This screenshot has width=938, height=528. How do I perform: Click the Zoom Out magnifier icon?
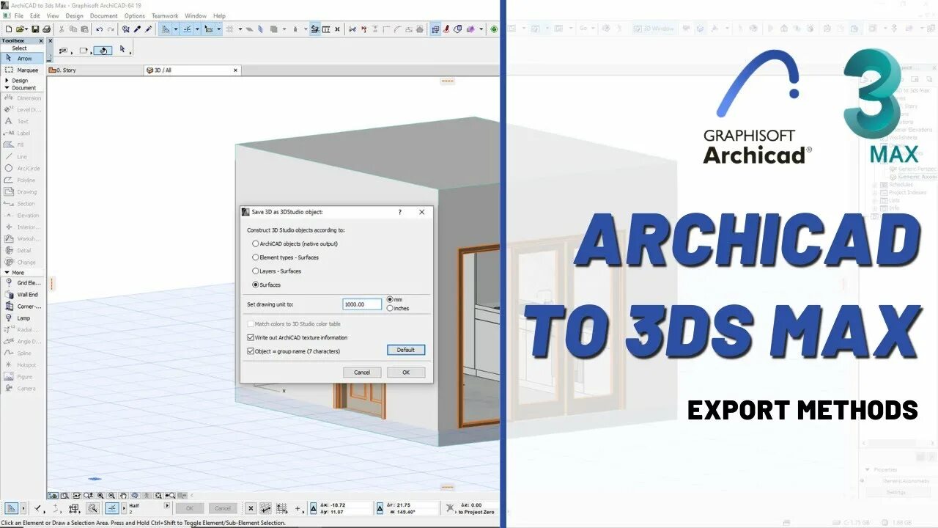pyautogui.click(x=111, y=496)
